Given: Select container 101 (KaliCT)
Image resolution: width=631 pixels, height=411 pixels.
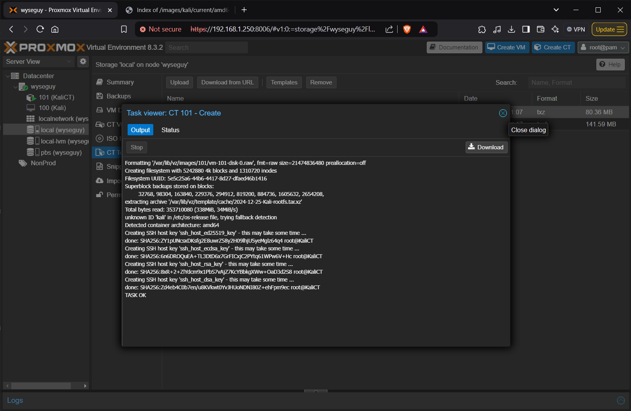Looking at the screenshot, I should pyautogui.click(x=56, y=97).
